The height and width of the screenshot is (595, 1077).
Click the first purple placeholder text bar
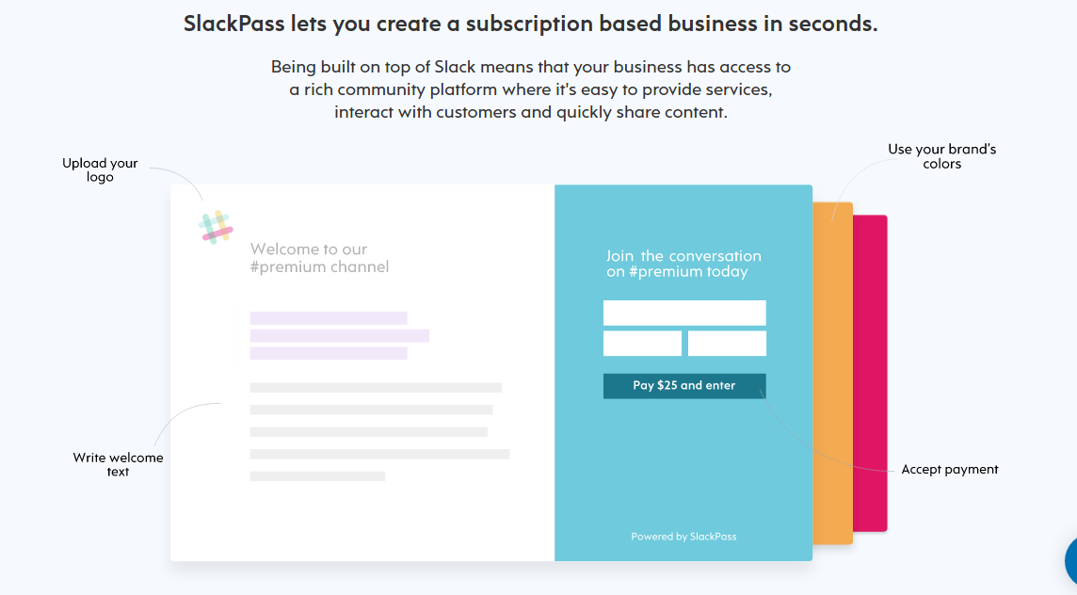click(x=329, y=318)
